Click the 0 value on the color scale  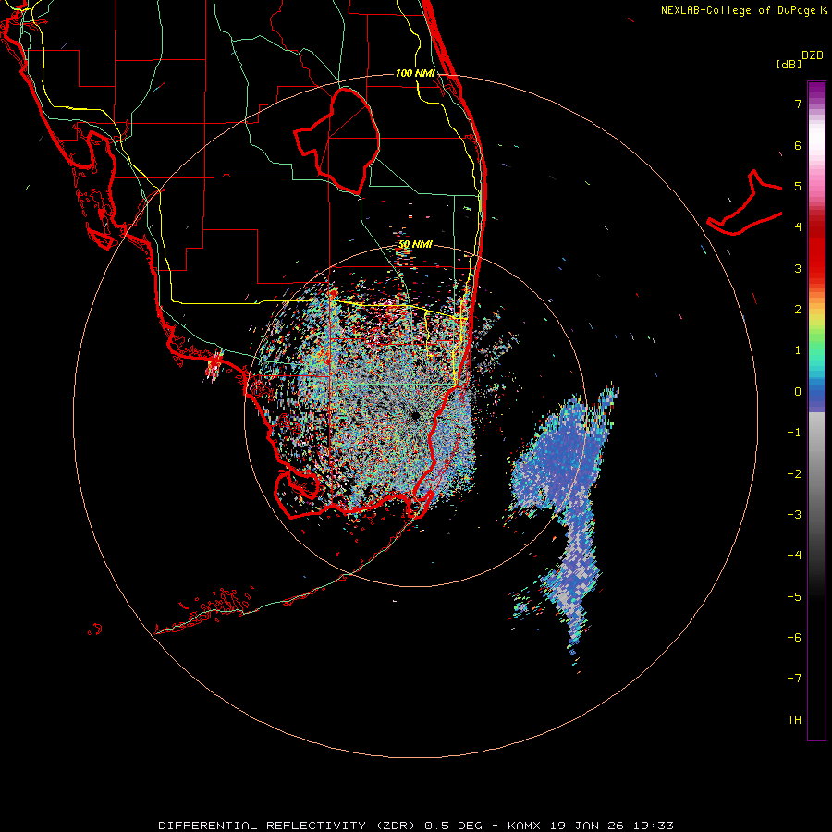pyautogui.click(x=798, y=392)
